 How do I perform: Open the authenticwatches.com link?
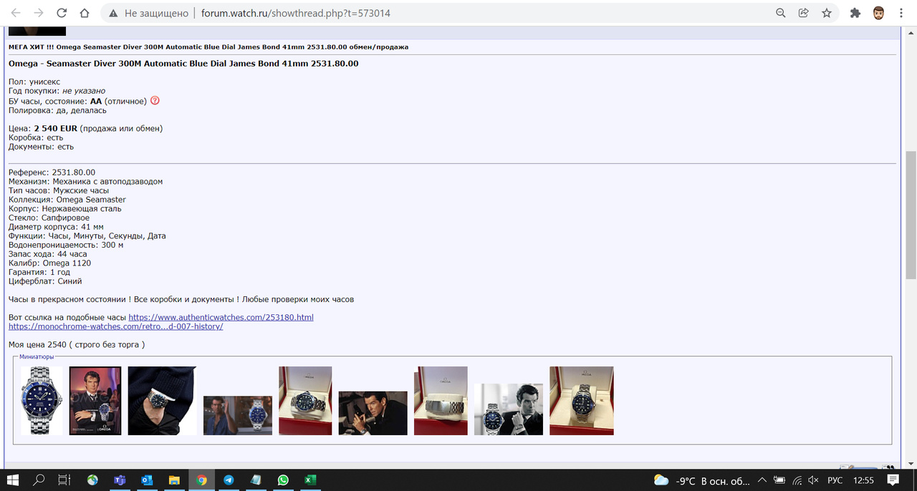(221, 317)
